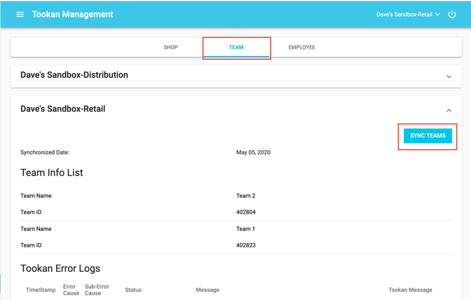Click the synchronized date May 05, 2020
The image size is (471, 300).
click(253, 153)
